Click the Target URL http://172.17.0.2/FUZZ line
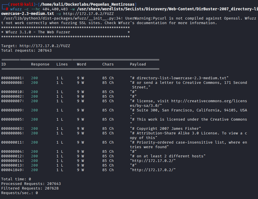 coord(36,46)
